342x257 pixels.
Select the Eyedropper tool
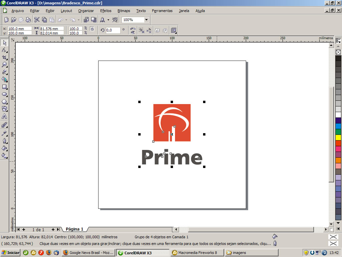(4, 134)
